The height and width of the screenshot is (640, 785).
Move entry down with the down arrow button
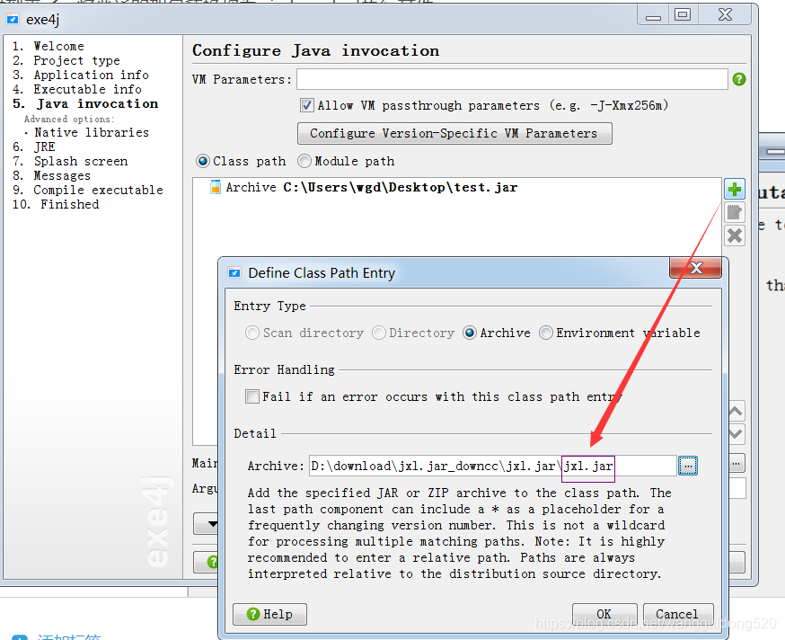coord(736,434)
